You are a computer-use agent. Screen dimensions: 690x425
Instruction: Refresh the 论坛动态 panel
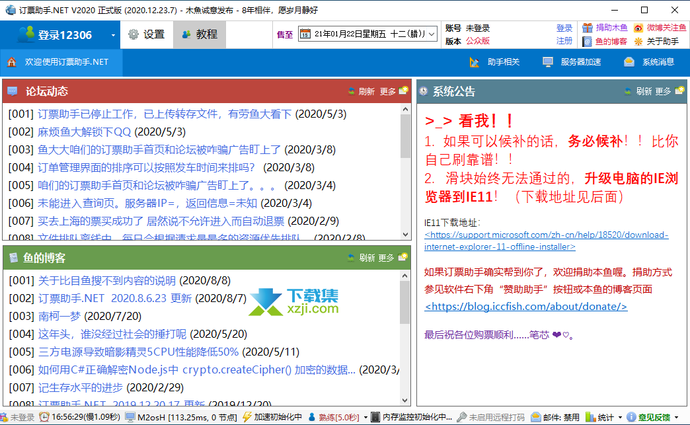[x=362, y=91]
